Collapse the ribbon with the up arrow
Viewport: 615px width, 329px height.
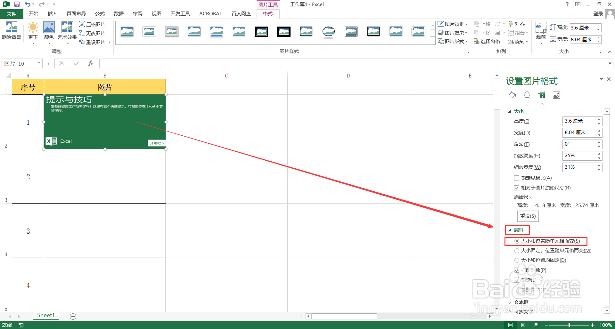(x=610, y=52)
